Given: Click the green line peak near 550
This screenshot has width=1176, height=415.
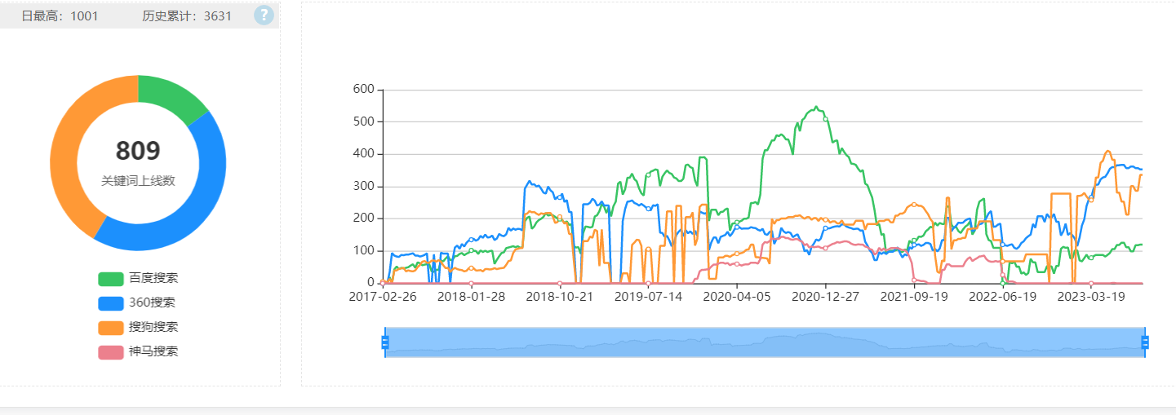Looking at the screenshot, I should tap(815, 107).
